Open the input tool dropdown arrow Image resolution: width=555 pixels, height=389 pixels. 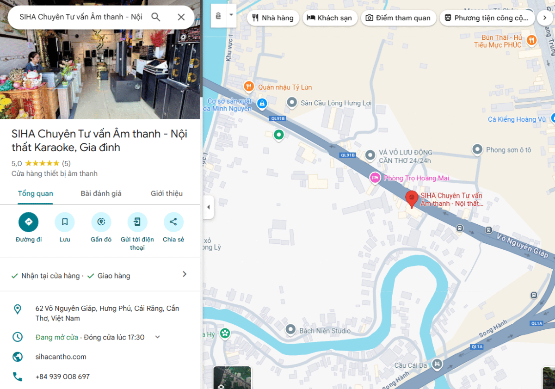pyautogui.click(x=231, y=16)
